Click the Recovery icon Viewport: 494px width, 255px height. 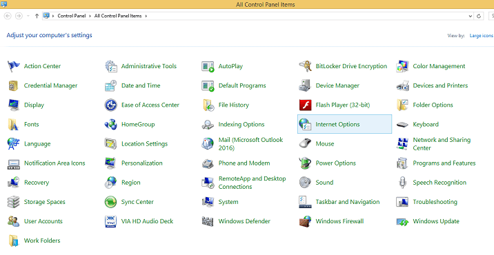click(14, 183)
